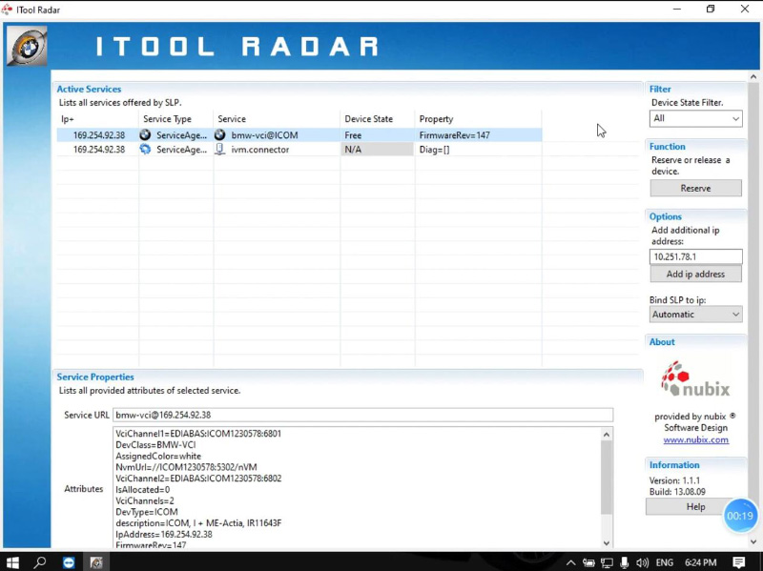Click the VciChannels=2 attribute line

[x=145, y=500]
